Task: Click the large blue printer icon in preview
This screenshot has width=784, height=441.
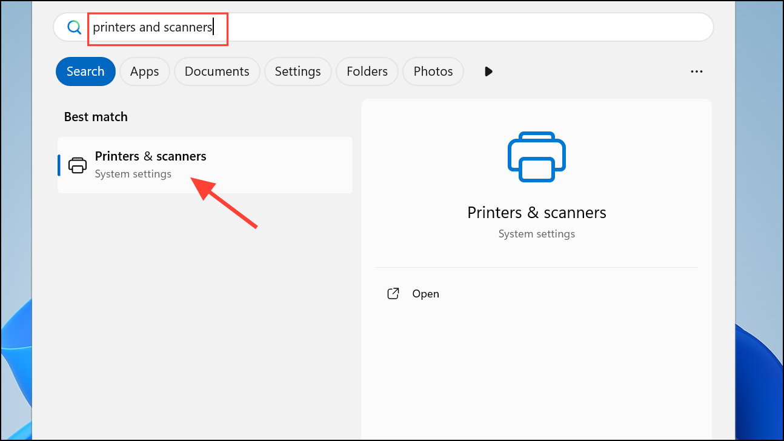Action: point(536,157)
